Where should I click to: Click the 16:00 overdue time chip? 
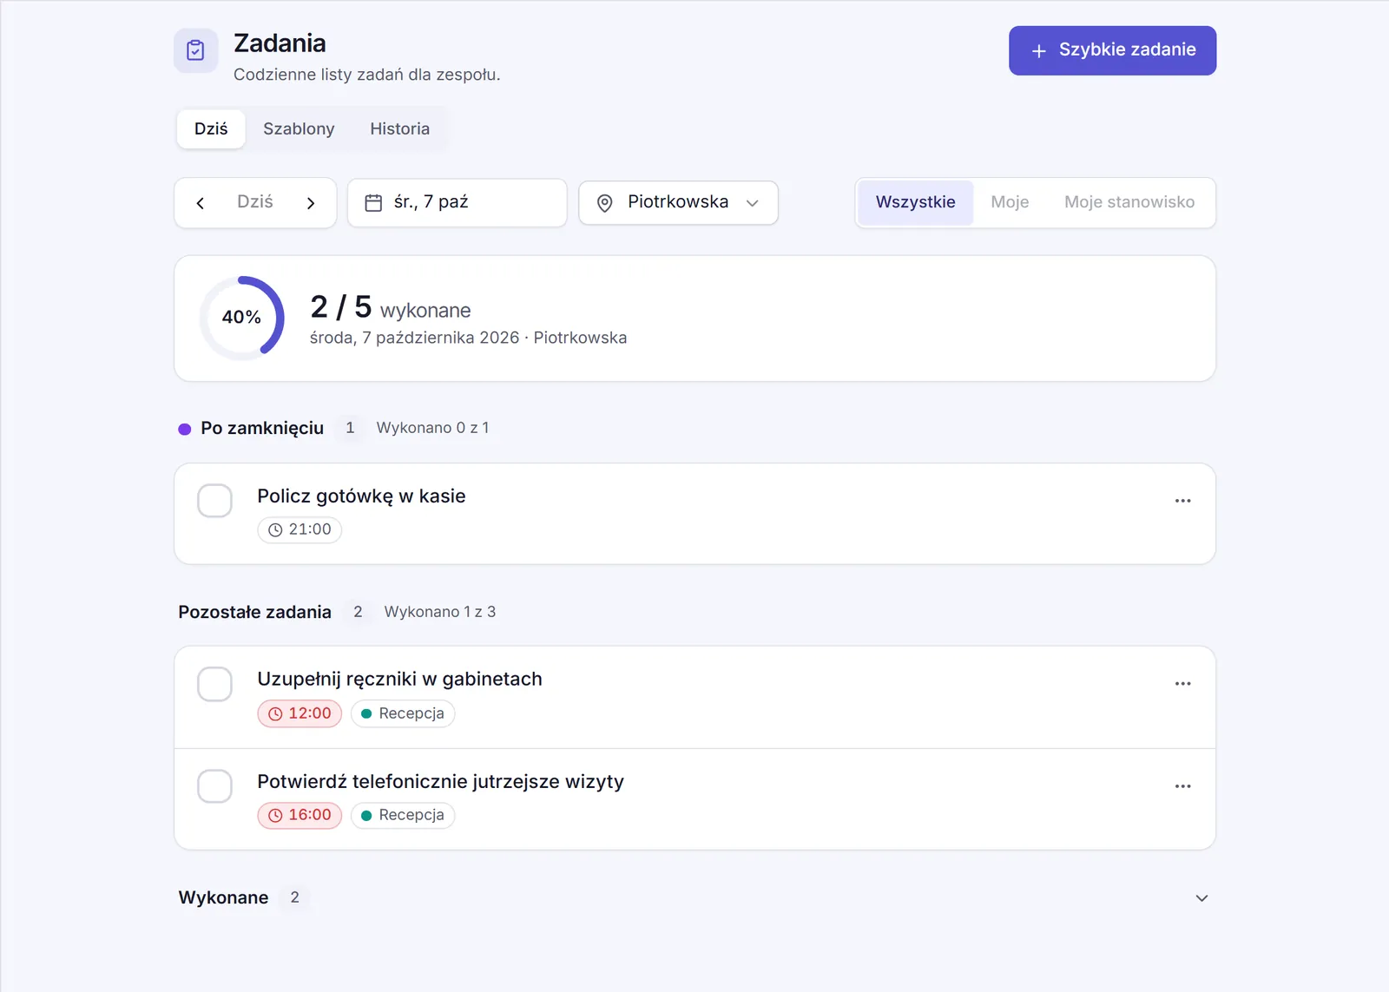coord(300,815)
